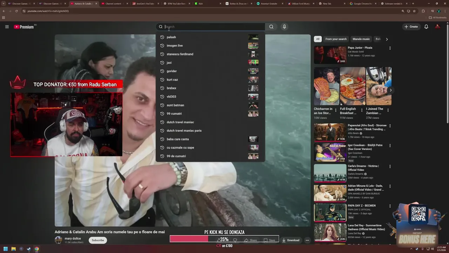Subscribe to mary dollce channel
Viewport: 449px width, 253px height.
(x=98, y=240)
